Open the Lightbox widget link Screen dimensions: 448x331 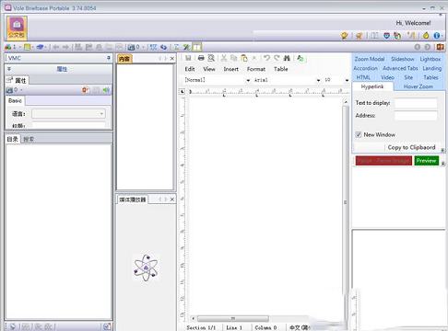tap(430, 59)
